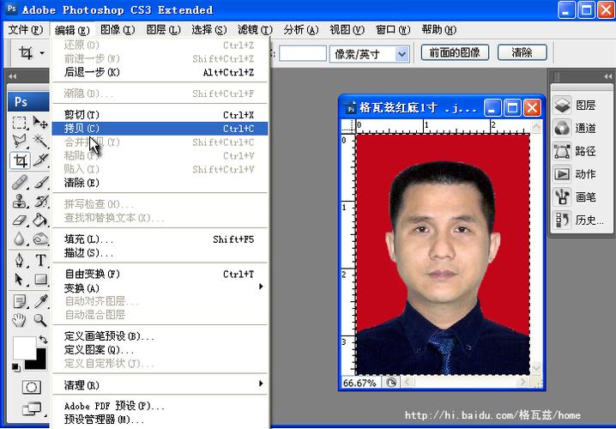Select the Sponge tool

pos(40,239)
